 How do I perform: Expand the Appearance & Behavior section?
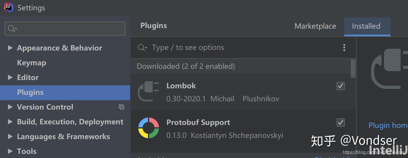(10, 48)
